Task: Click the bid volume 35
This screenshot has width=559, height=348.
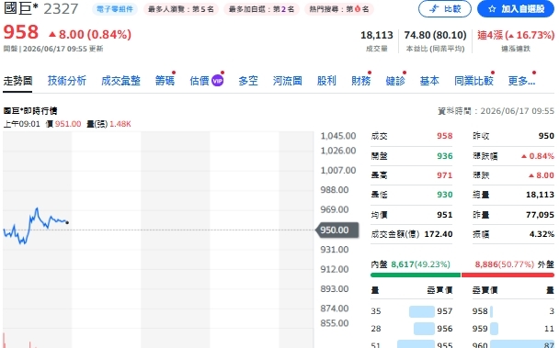Action: (x=376, y=311)
